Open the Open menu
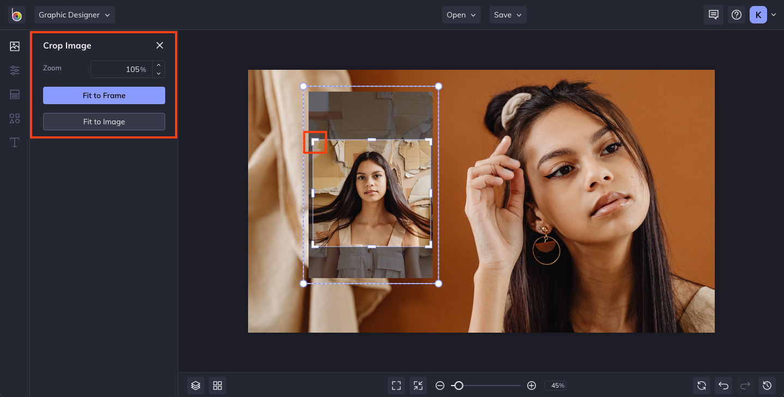Viewport: 784px width, 397px height. point(461,15)
